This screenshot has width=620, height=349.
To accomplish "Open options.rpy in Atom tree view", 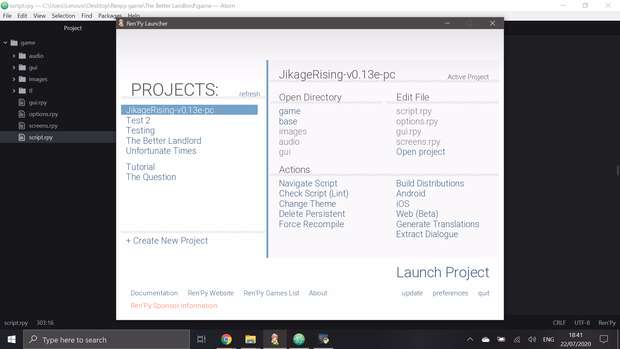I will [43, 114].
